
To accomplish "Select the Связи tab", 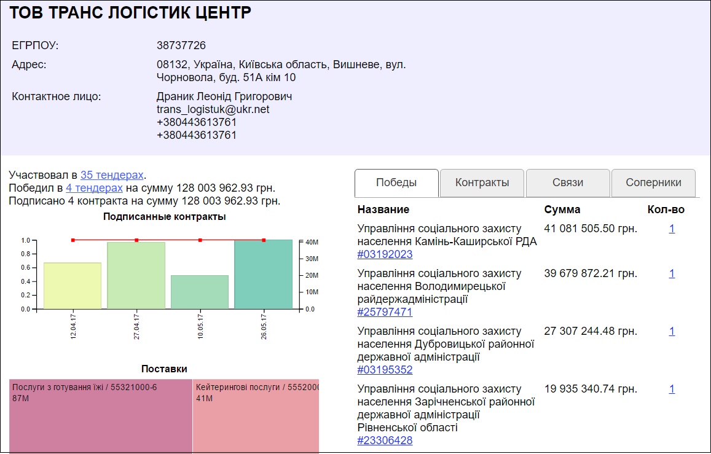I will pos(567,182).
